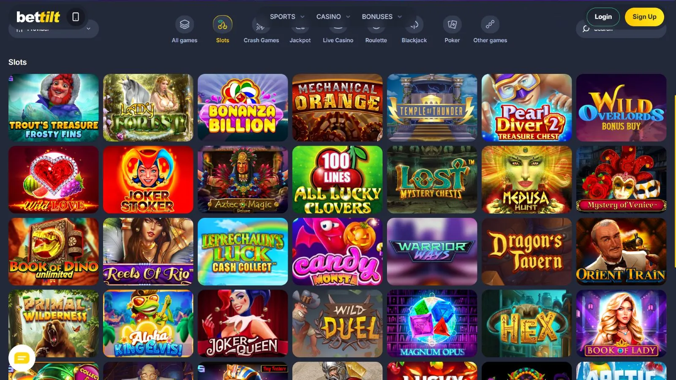Open the All games category icon
676x380 pixels.
coord(185,24)
